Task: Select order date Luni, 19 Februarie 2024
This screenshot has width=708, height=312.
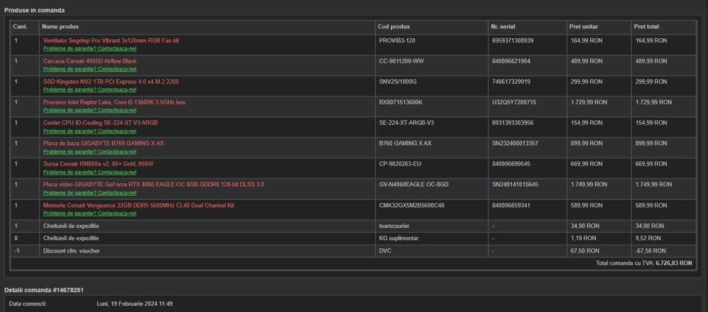Action: coord(135,304)
